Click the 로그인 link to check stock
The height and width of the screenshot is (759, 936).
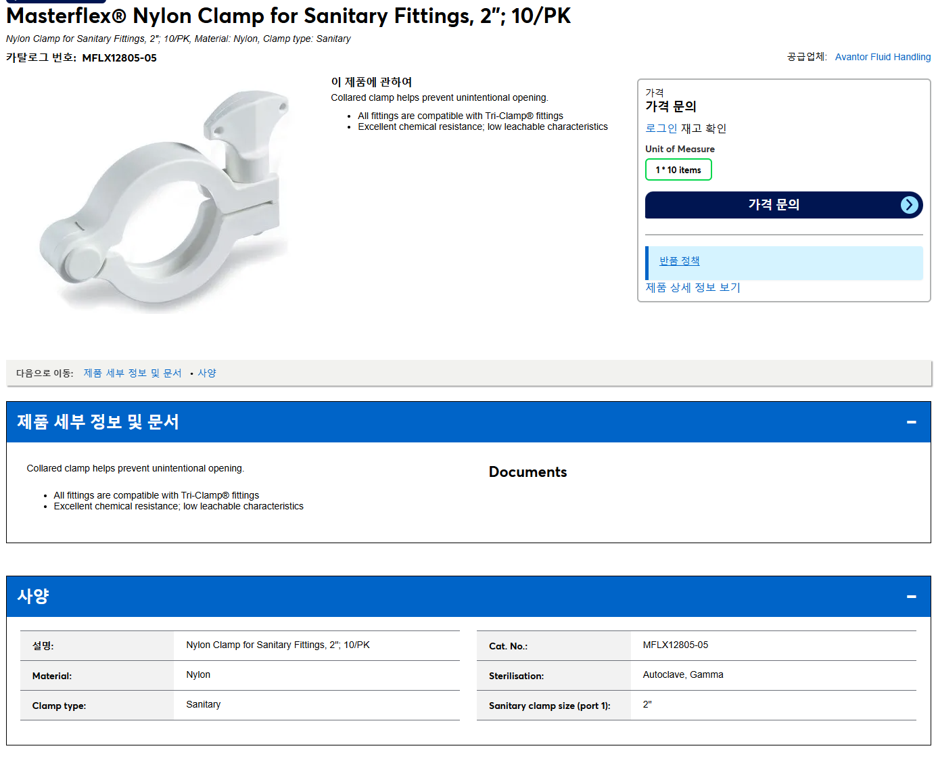661,129
